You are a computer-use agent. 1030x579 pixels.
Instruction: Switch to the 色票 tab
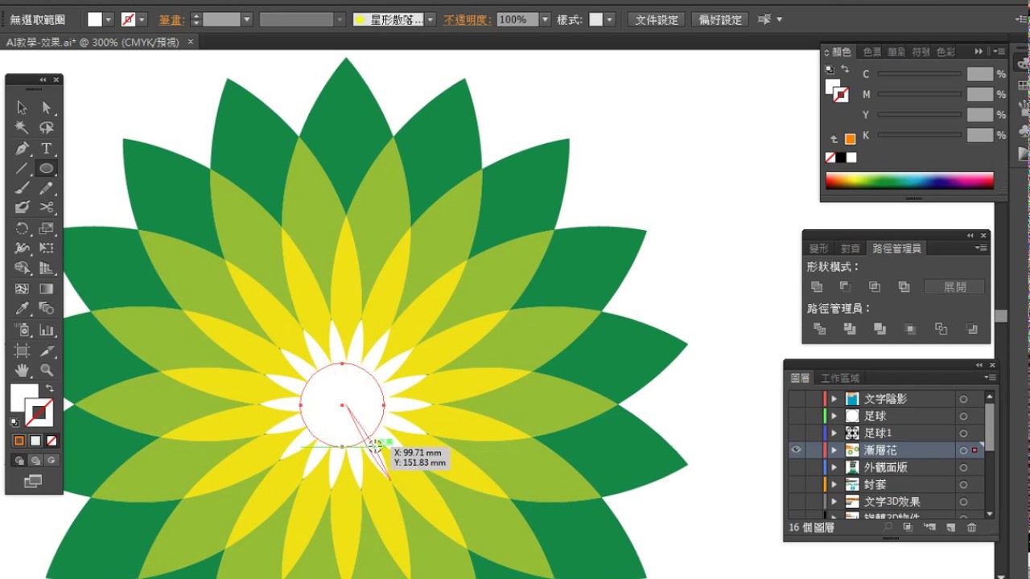coord(872,51)
